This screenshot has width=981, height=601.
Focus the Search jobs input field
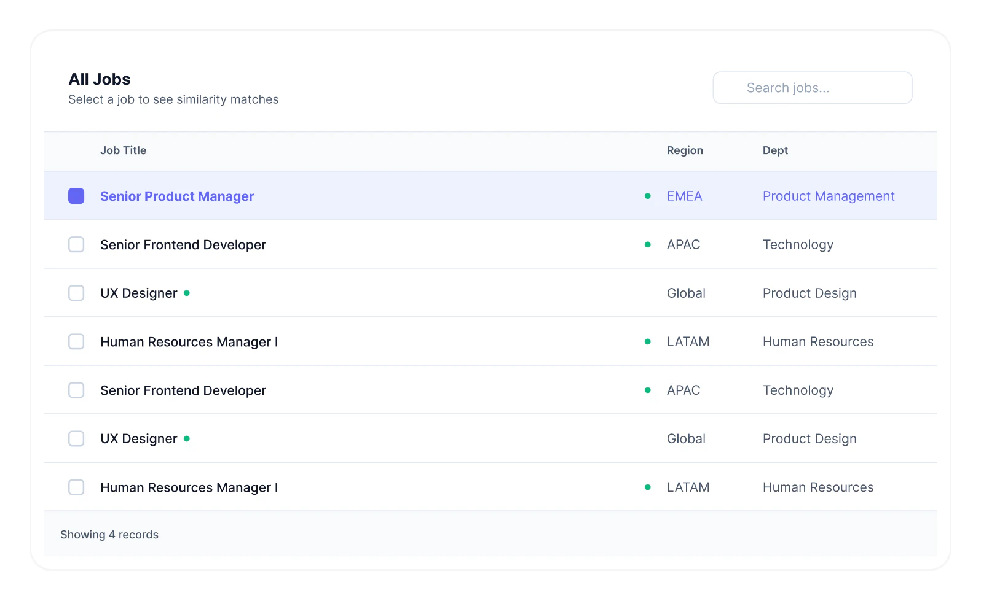point(812,88)
